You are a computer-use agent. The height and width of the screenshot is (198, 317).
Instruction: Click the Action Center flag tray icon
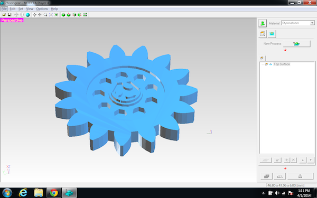291,193
